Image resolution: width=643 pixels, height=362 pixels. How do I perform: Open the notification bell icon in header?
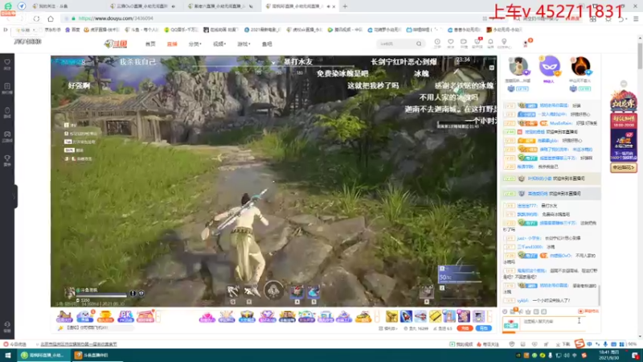pos(490,42)
